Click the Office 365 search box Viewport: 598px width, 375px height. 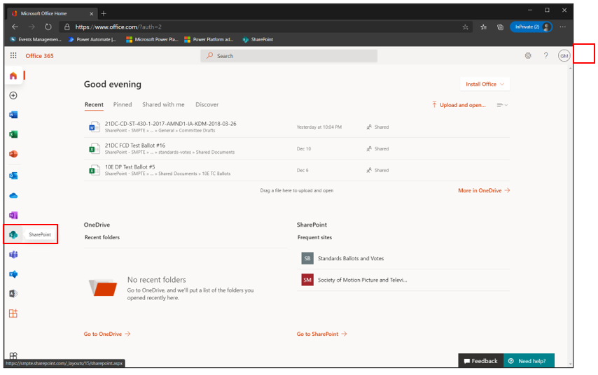(x=288, y=56)
